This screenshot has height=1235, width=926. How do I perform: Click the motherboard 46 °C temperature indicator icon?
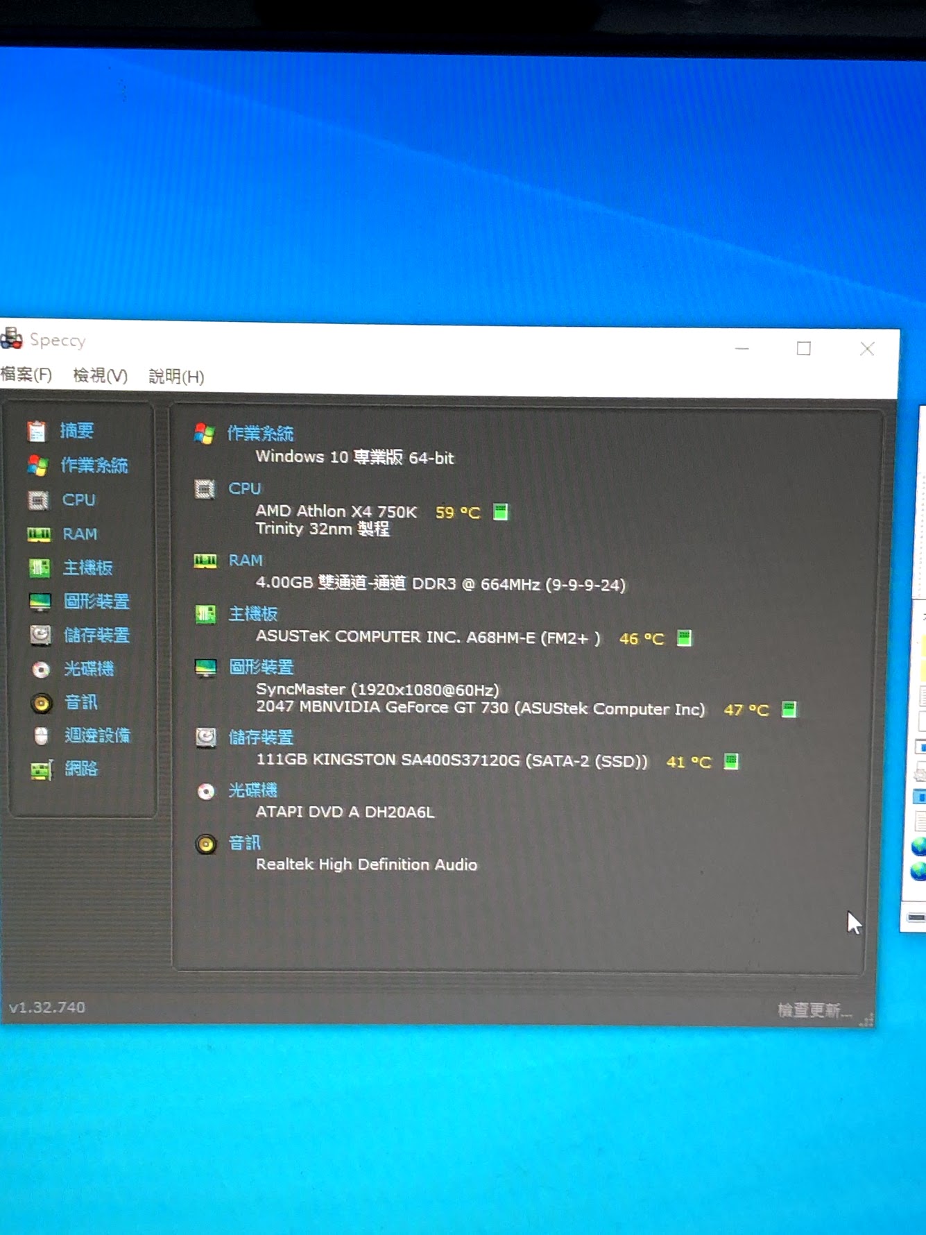[684, 638]
